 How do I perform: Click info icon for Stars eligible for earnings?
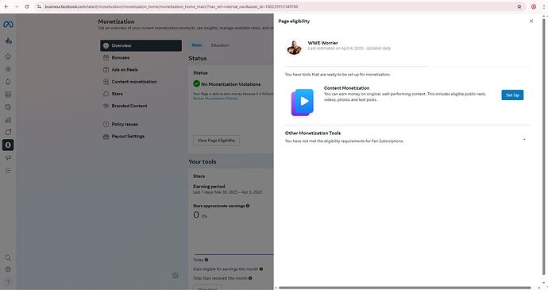click(261, 269)
